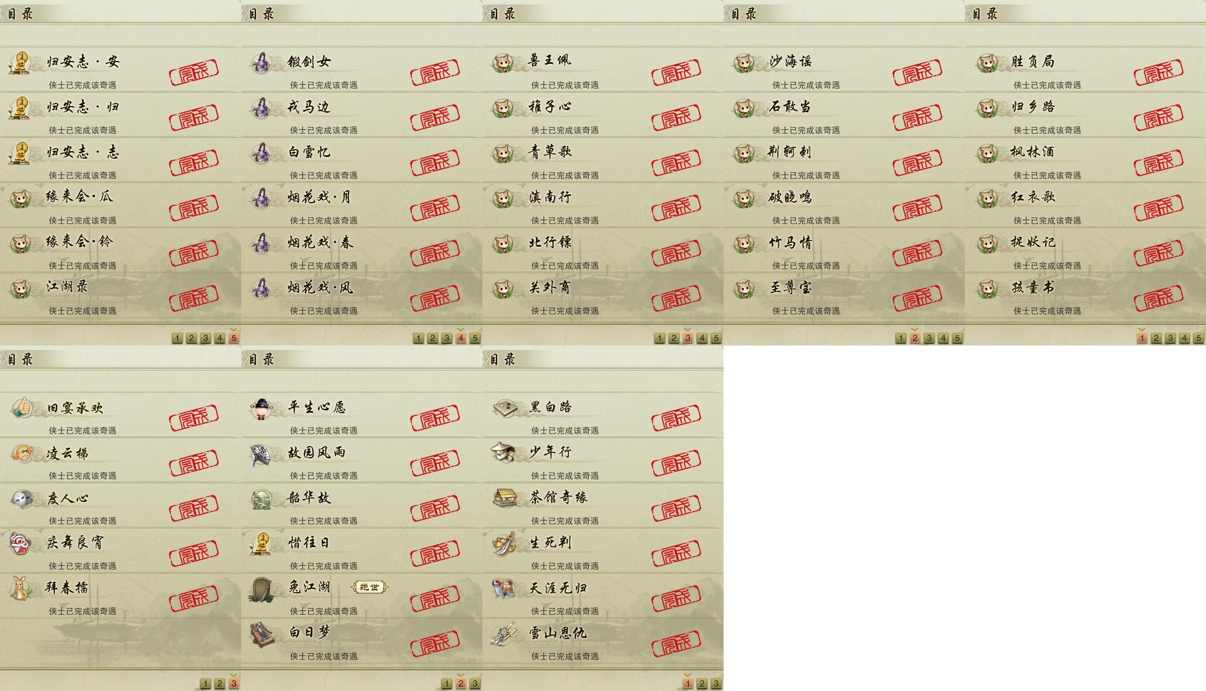Click the puppy icon beside 天涯无归
Screen dimensions: 1206x691
point(503,588)
